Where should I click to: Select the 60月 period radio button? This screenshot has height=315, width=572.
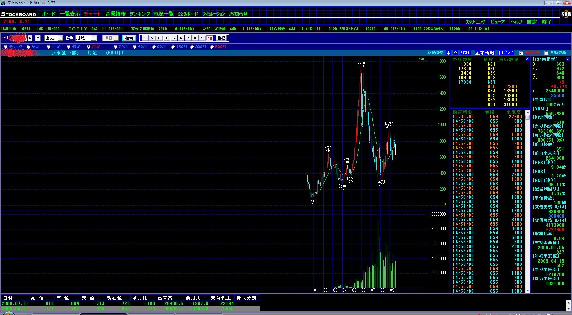135,47
